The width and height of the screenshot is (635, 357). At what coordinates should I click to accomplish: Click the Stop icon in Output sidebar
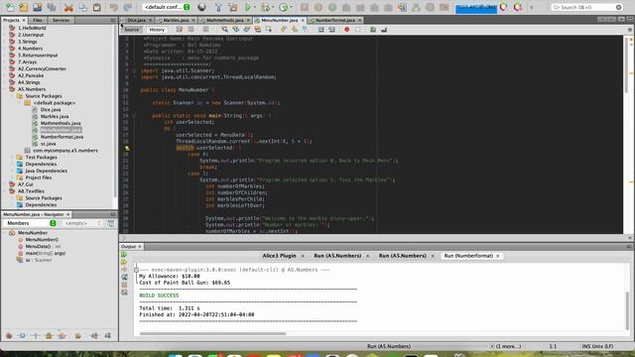[124, 285]
